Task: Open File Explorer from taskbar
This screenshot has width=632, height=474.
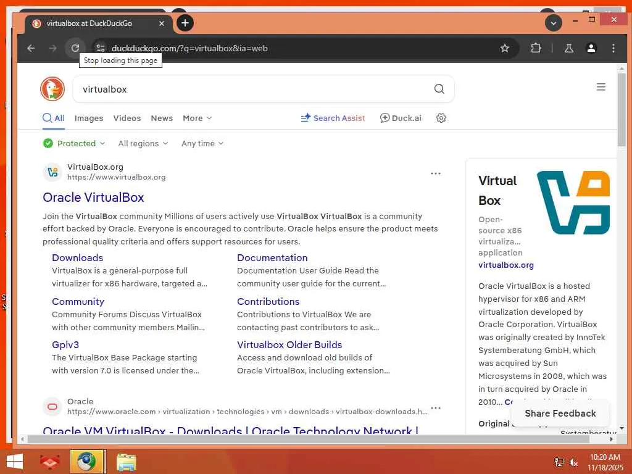Action: point(127,462)
